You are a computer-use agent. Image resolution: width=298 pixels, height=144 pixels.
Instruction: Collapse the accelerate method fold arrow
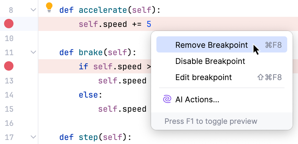click(33, 10)
